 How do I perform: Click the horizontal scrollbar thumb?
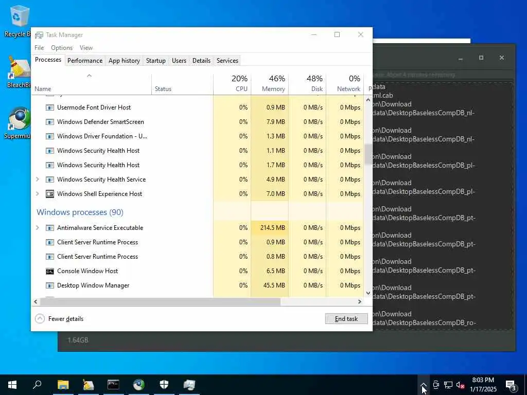tap(160, 301)
